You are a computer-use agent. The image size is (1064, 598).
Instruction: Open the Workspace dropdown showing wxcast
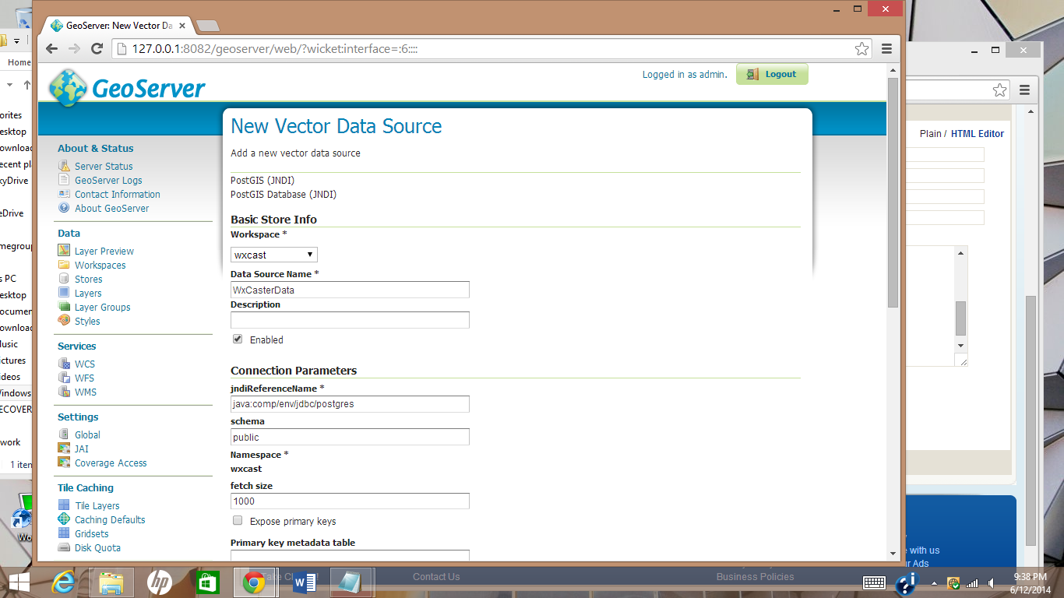[x=274, y=255]
